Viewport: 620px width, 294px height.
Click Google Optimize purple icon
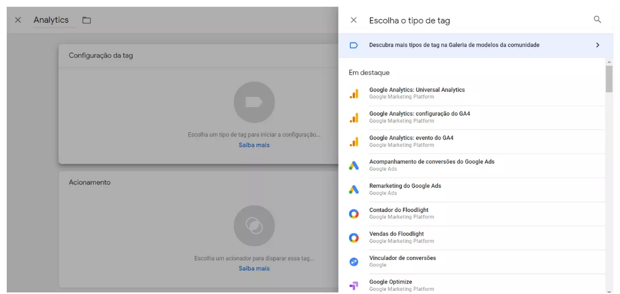click(354, 286)
